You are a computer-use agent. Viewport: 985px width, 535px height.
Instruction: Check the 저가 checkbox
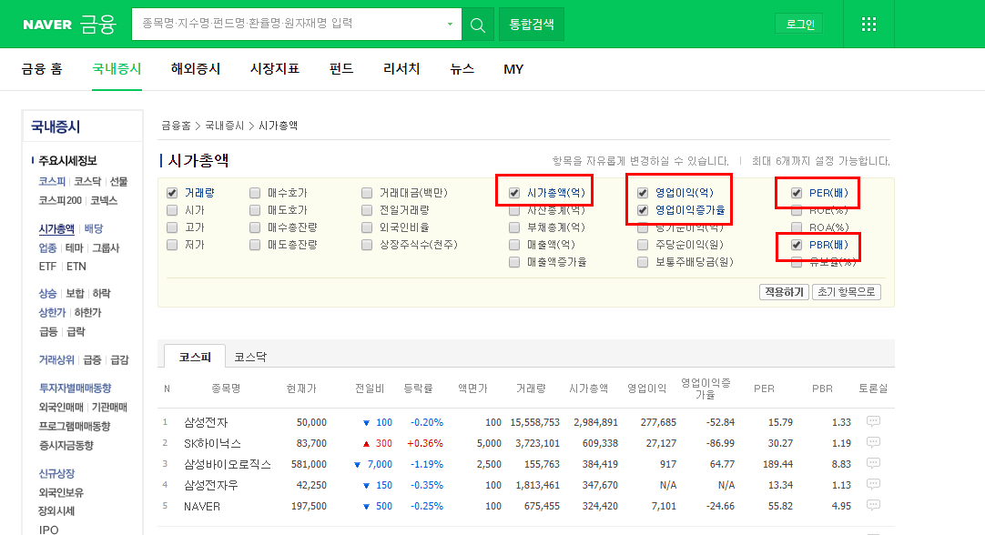(x=172, y=245)
